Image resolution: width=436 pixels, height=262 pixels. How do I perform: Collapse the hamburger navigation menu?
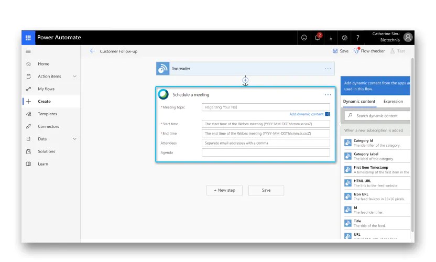(28, 51)
